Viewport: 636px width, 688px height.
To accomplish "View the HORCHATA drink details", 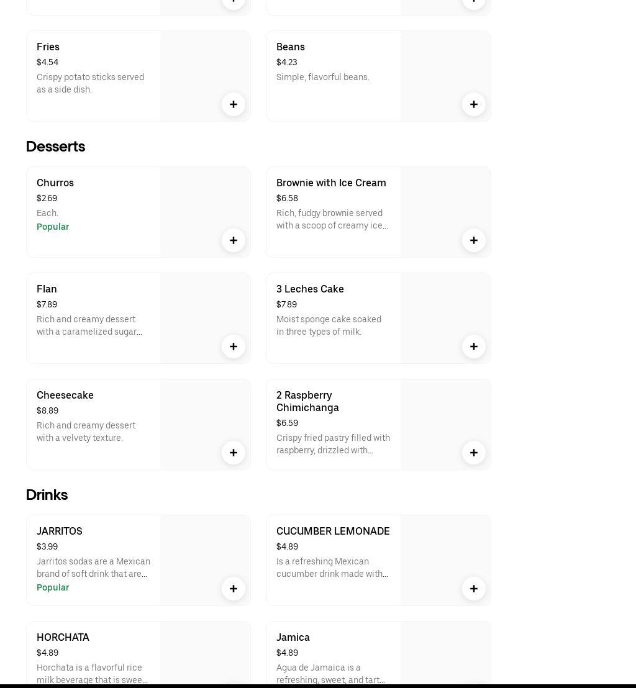I will pos(63,637).
